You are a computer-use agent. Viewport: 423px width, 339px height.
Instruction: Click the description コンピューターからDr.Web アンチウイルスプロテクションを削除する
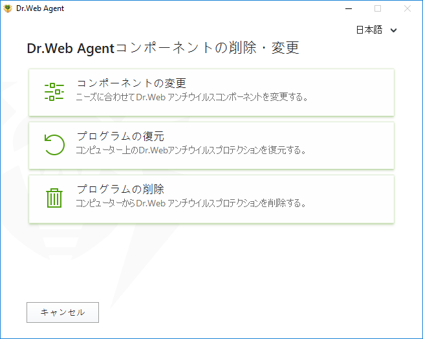(x=191, y=202)
